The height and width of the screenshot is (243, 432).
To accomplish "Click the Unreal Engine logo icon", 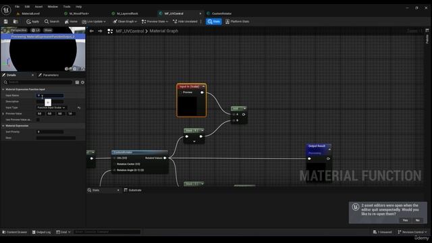I will tap(6, 10).
